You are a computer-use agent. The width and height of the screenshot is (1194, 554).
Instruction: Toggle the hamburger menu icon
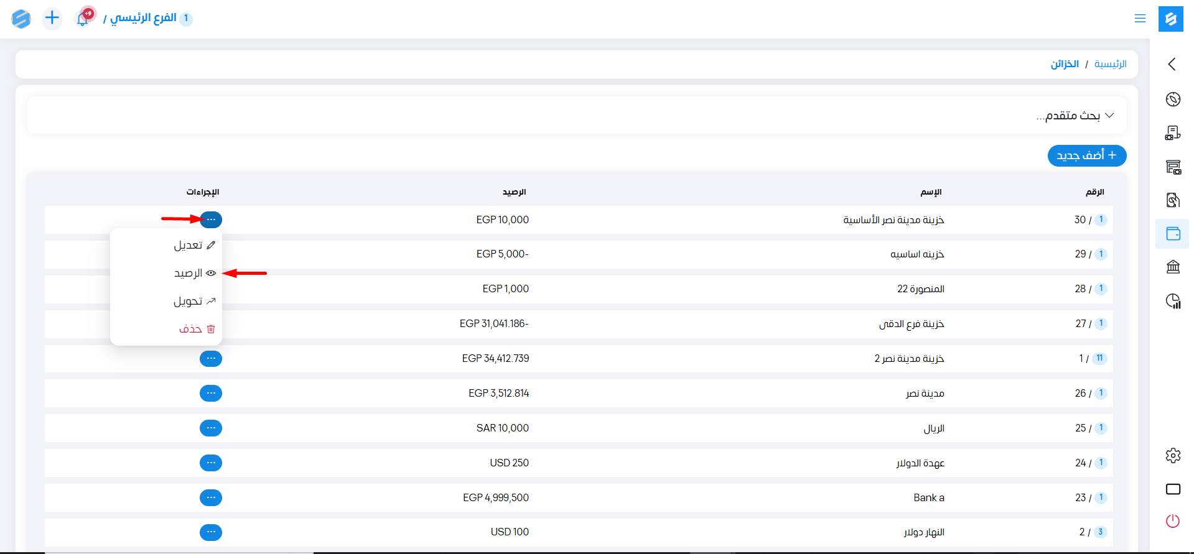coord(1140,19)
